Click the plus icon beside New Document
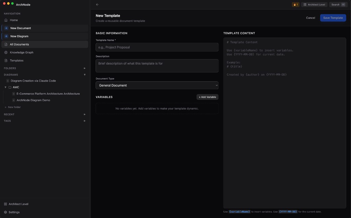 [x=6, y=28]
